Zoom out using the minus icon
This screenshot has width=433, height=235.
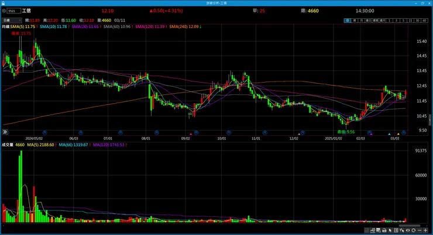point(420,230)
